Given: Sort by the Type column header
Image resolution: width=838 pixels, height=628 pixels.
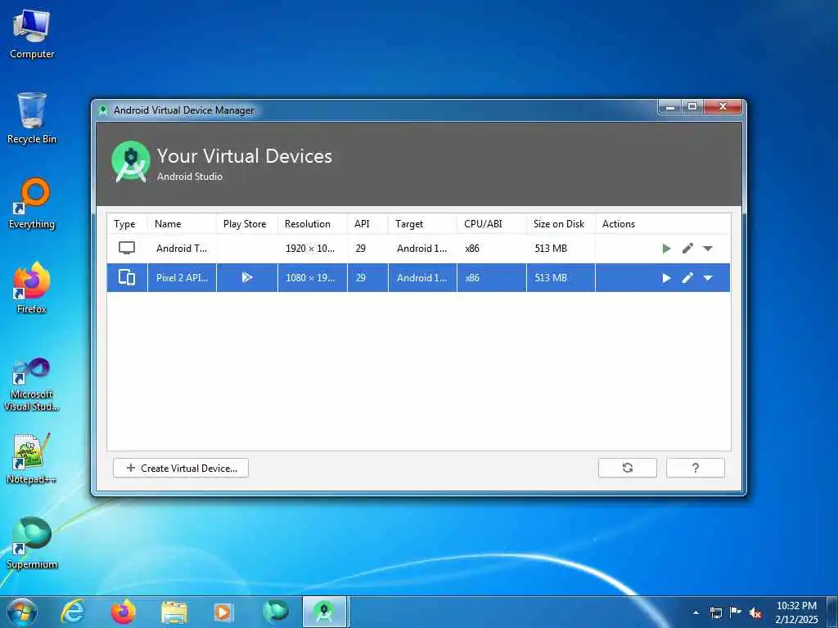Looking at the screenshot, I should [x=127, y=224].
